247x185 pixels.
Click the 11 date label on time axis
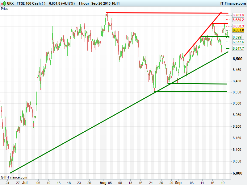[x=202, y=183]
